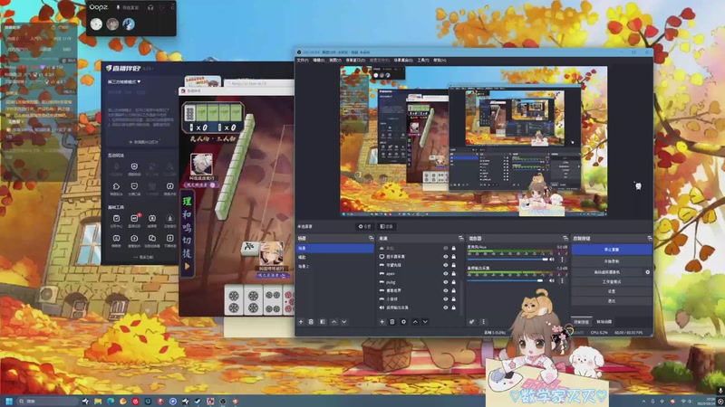The height and width of the screenshot is (407, 725).
Task: Expand hidden system tray icons chevron
Action: [x=643, y=402]
